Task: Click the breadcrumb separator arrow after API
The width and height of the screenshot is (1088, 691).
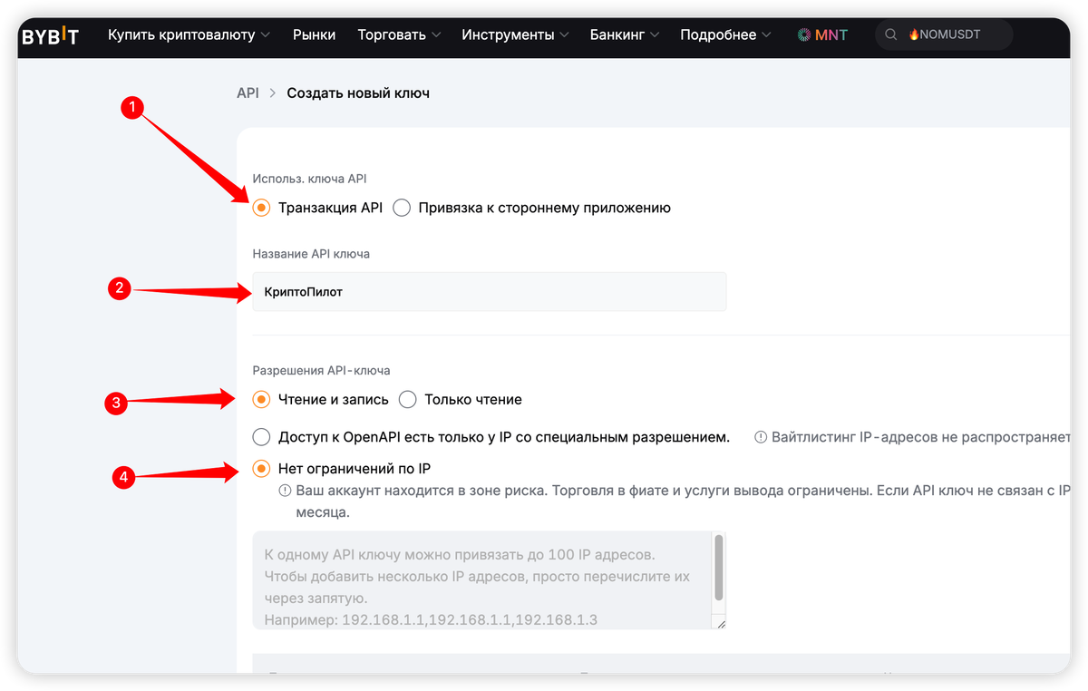Action: (x=273, y=93)
